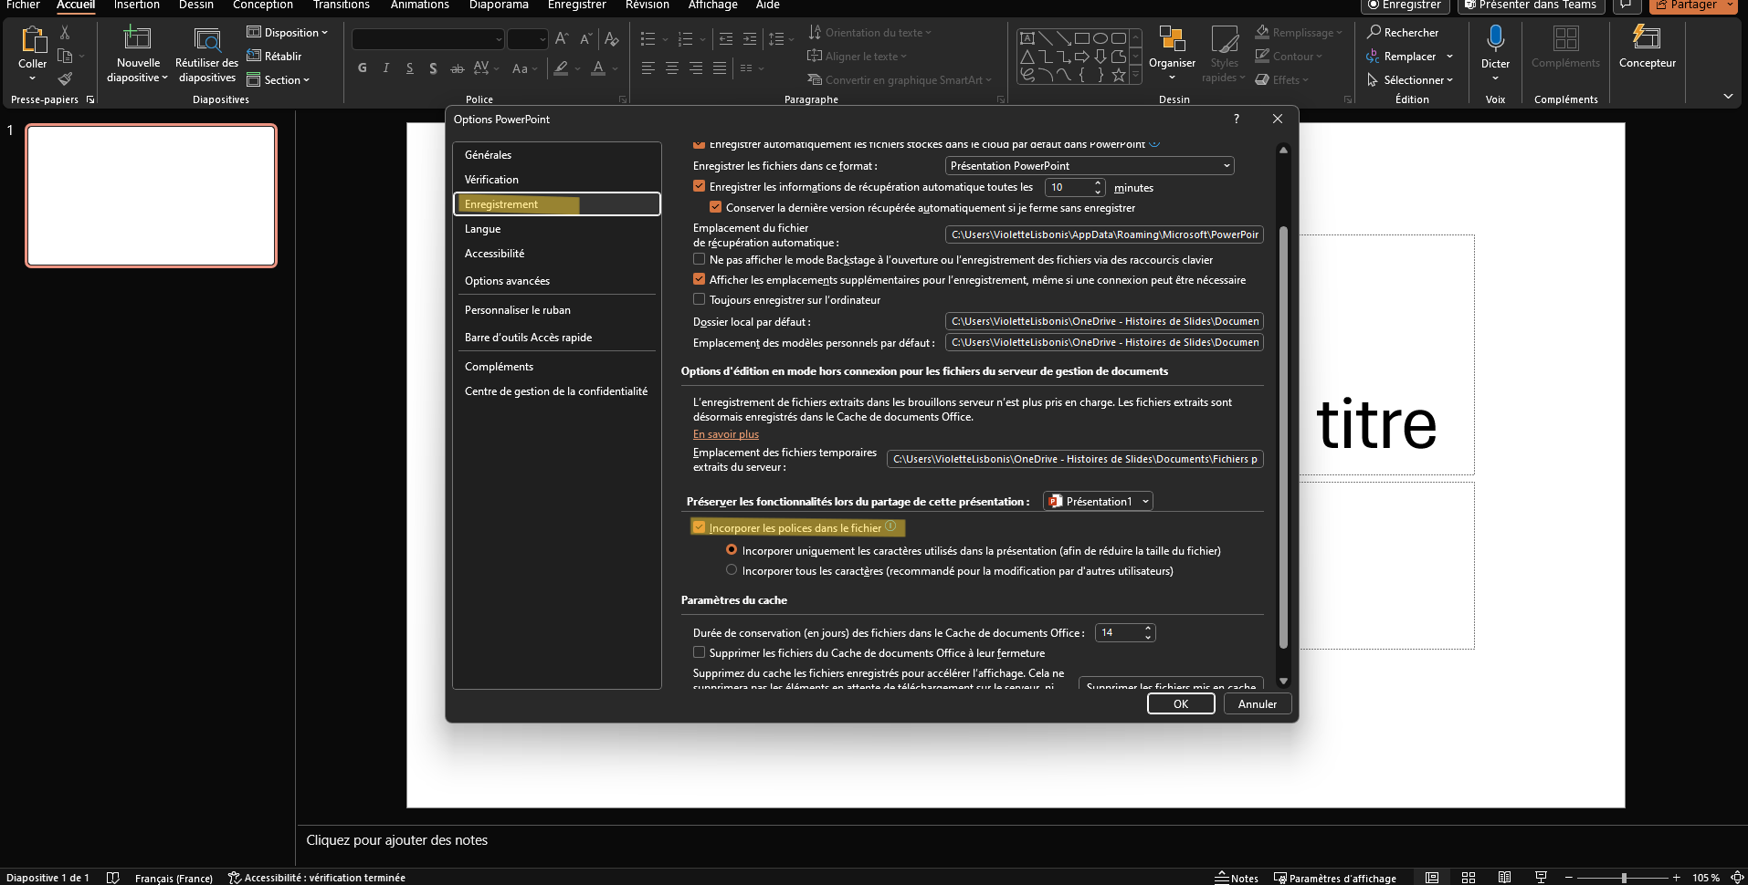
Task: Enable Ne pas afficher le mode Backstage
Action: click(x=700, y=259)
